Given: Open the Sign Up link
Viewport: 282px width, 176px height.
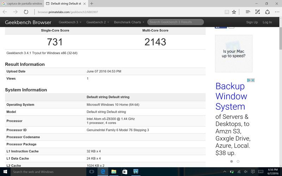Looking at the screenshot, I should click(x=252, y=22).
